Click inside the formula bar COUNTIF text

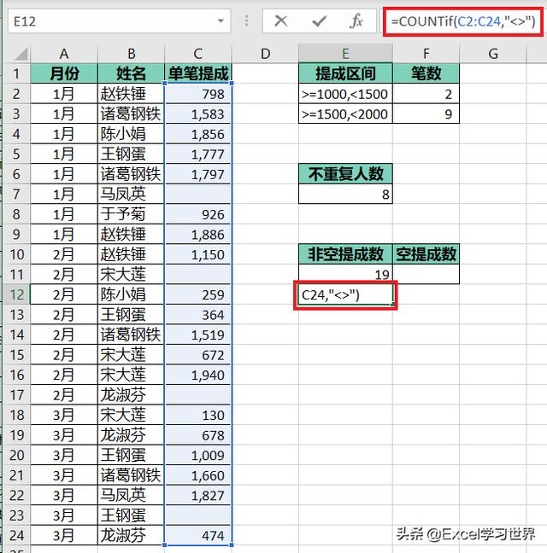pyautogui.click(x=463, y=21)
